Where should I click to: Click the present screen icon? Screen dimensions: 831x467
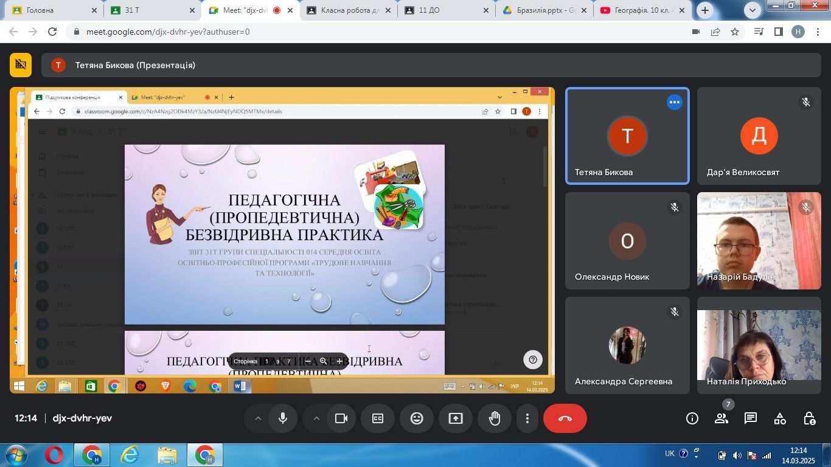coord(456,418)
